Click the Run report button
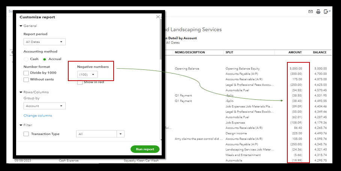Viewport: 341px width, 171px height. (x=145, y=149)
